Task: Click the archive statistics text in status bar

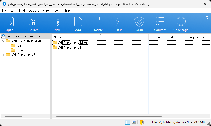Action: pyautogui.click(x=178, y=122)
